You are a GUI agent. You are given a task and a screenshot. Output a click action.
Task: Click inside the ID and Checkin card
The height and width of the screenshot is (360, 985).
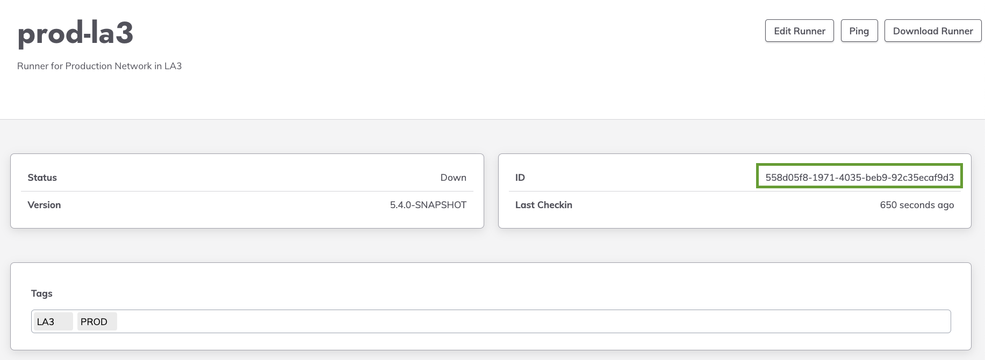coord(735,191)
